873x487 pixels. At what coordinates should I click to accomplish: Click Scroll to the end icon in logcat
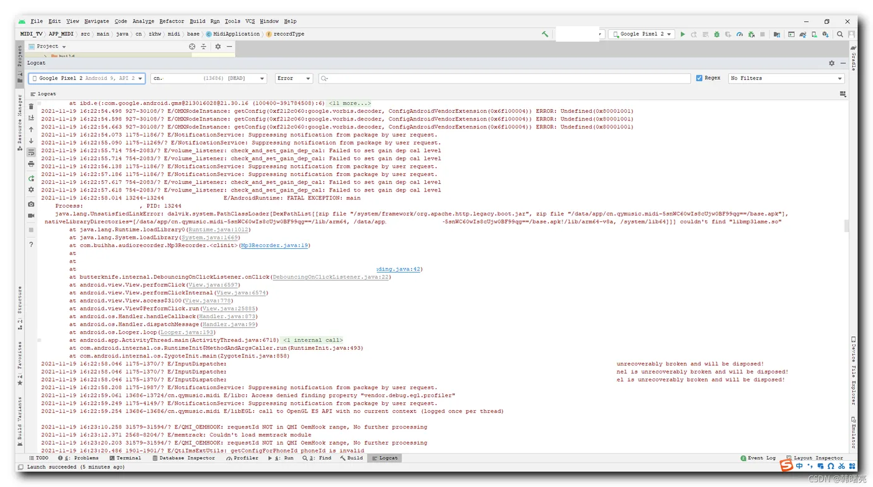click(x=31, y=118)
